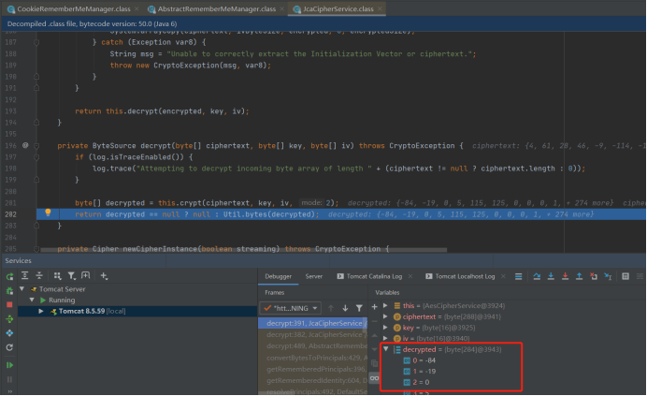Open the Tomcat Catalina Log tab
This screenshot has width=647, height=396.
(x=374, y=276)
